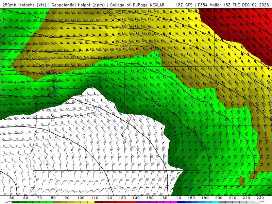Click the darkest green swatch at the legend start
This screenshot has height=204, width=272.
[x=15, y=202]
